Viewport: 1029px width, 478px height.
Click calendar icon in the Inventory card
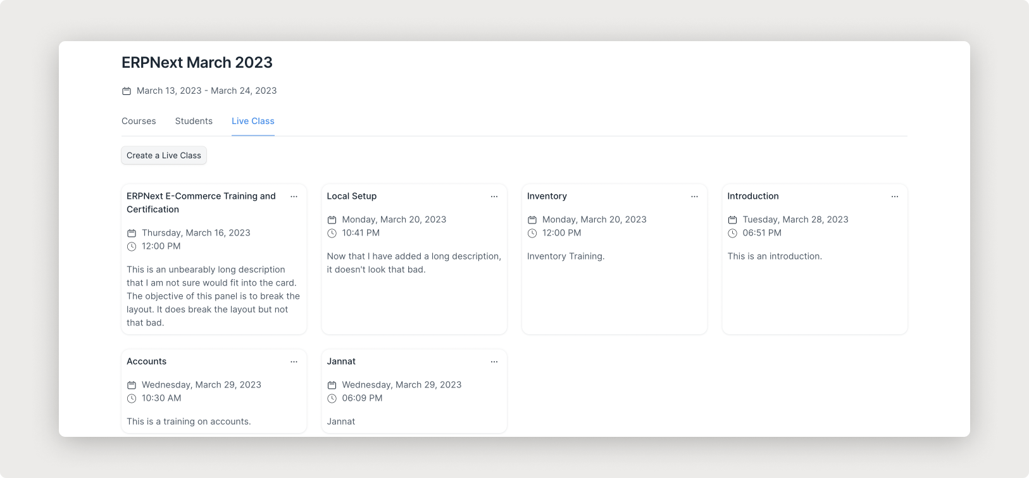click(x=532, y=220)
